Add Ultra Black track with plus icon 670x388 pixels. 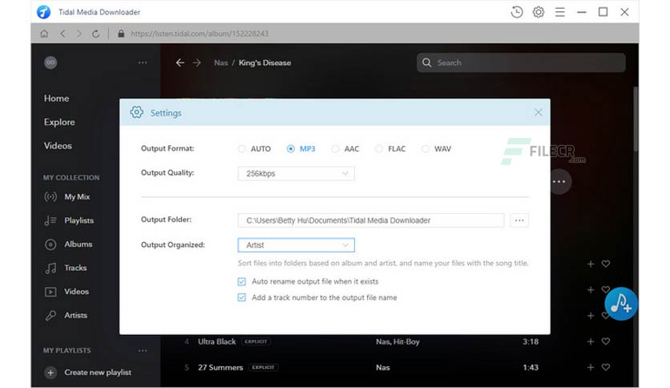click(x=591, y=342)
